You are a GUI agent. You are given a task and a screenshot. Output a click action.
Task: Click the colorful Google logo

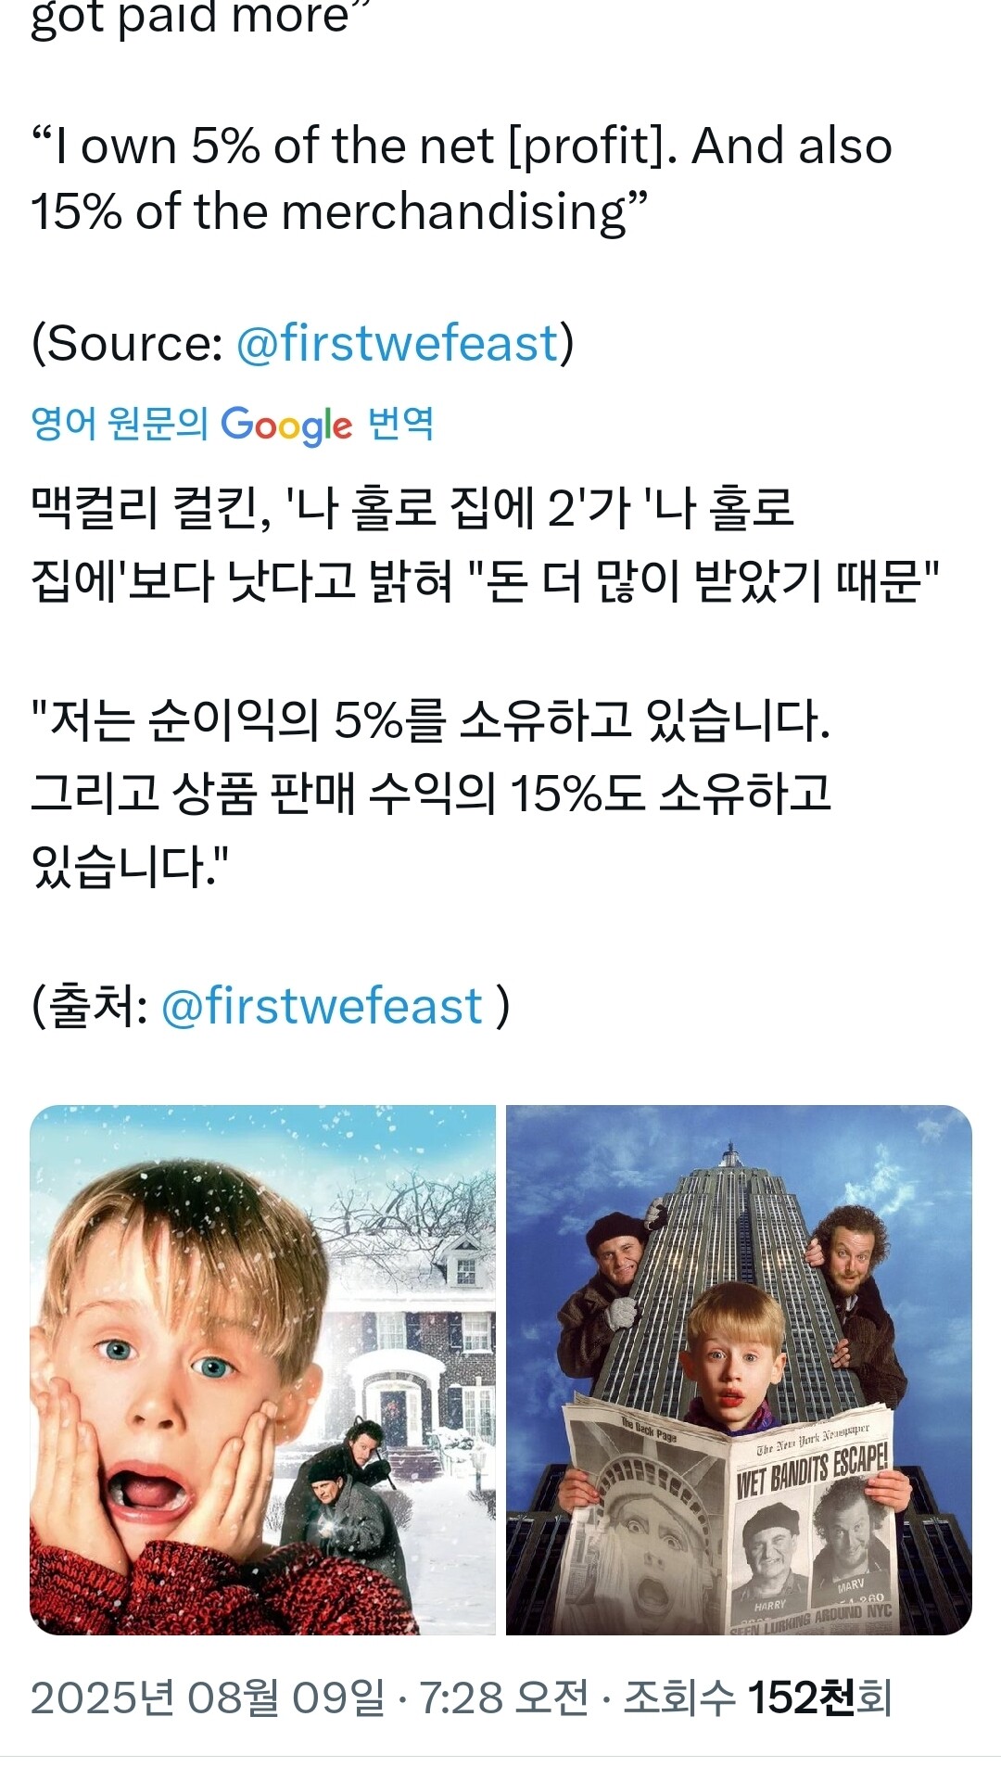click(286, 426)
